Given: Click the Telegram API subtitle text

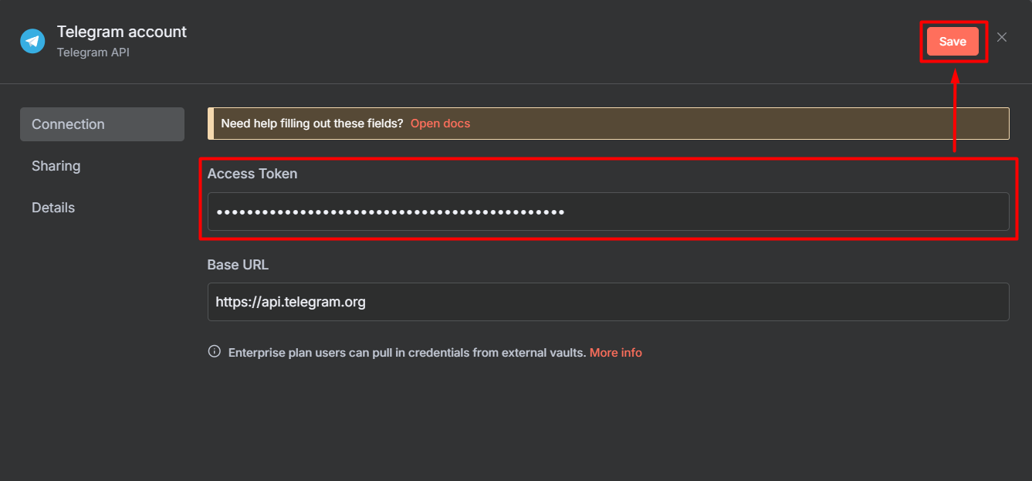Looking at the screenshot, I should click(x=93, y=53).
